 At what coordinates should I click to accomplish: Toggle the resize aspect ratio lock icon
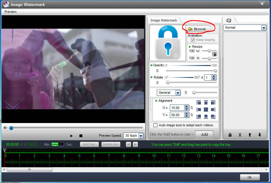coord(215,54)
